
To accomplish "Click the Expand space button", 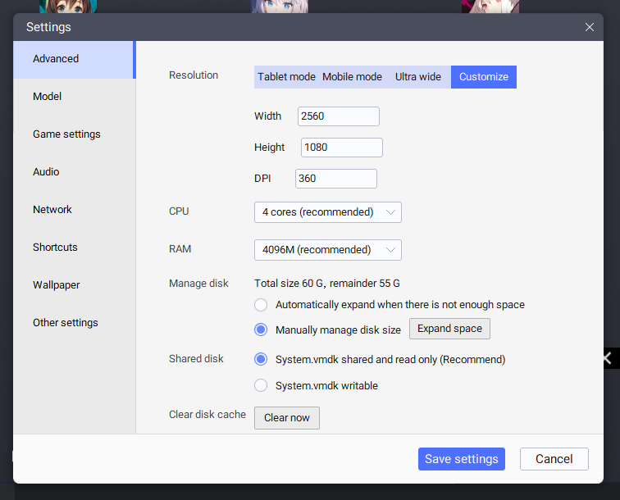I will [x=449, y=329].
